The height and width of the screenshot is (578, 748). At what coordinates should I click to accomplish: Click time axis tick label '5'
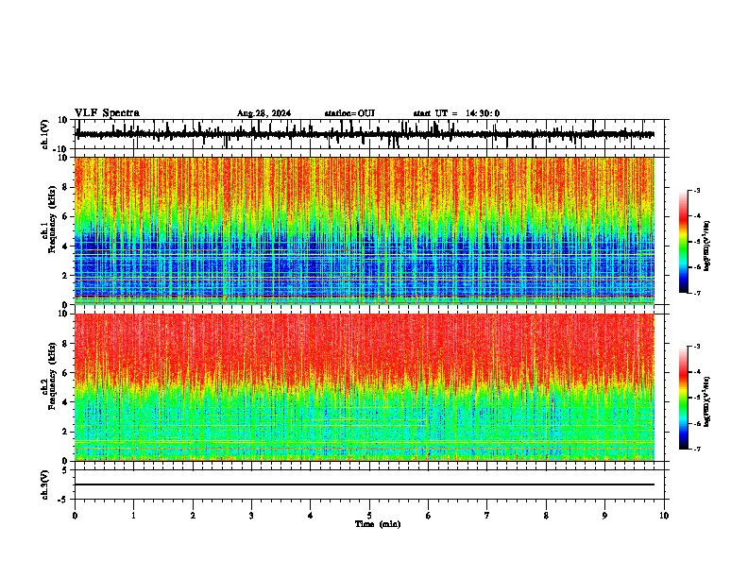coord(369,516)
